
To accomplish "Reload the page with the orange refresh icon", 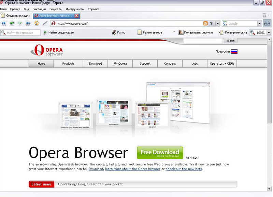I will 37,23.
